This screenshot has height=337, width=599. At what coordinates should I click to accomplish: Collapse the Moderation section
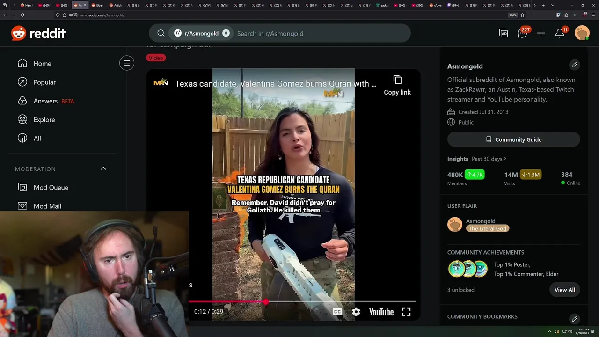tap(103, 168)
